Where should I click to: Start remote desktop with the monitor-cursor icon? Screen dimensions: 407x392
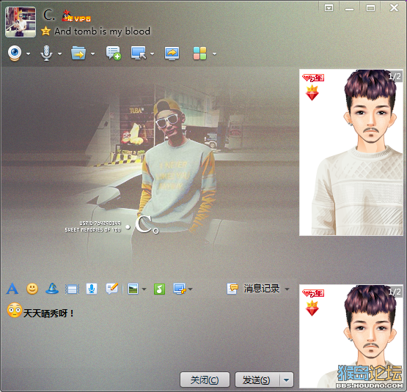tap(139, 53)
